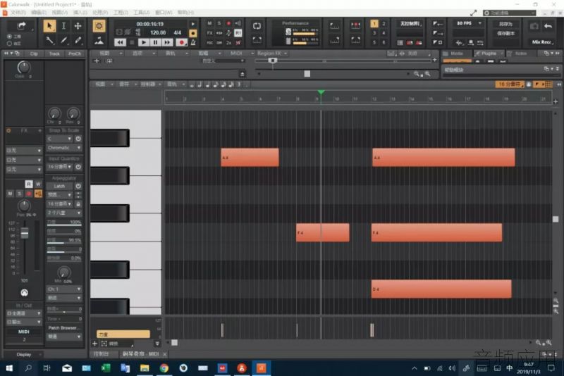Open the Mix Recall button
The height and width of the screenshot is (376, 564).
point(542,42)
